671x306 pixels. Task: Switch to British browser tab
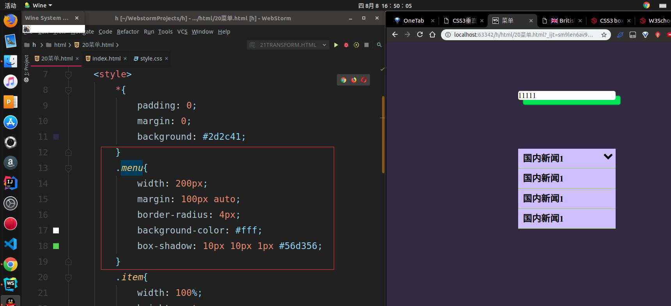pos(561,21)
